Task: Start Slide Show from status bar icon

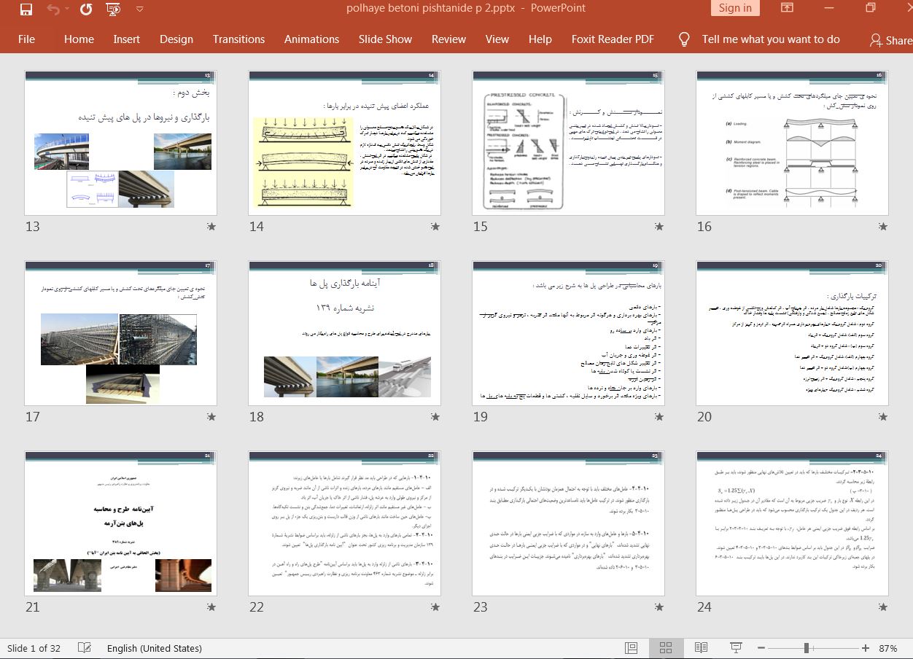Action: click(x=736, y=648)
